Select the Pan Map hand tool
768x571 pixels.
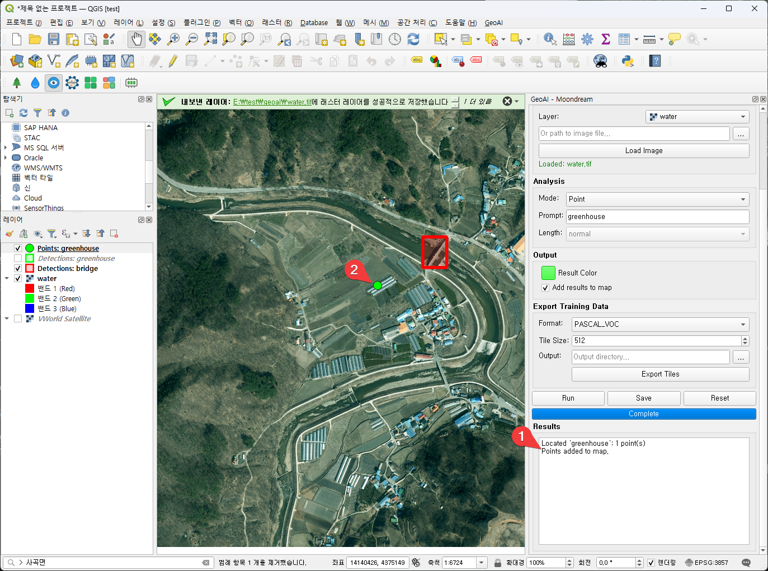[x=136, y=39]
